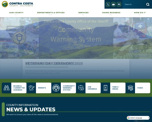Open the Veterans Day Ceremony 2025 headline
The height and width of the screenshot is (122, 152).
54,63
